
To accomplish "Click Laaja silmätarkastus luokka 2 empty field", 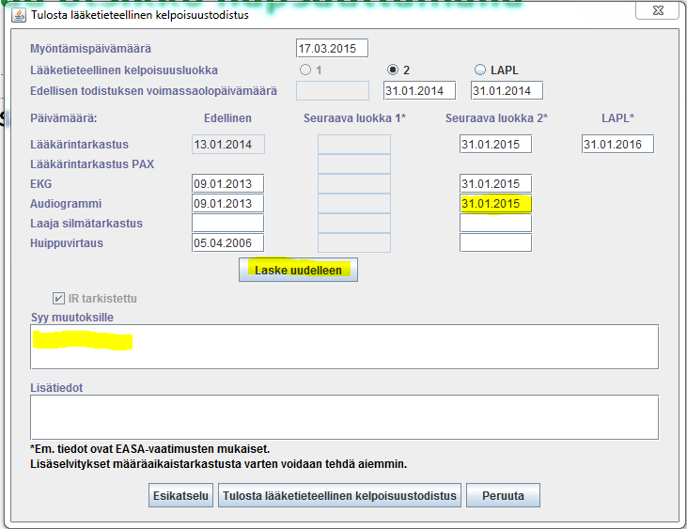I will coord(495,223).
